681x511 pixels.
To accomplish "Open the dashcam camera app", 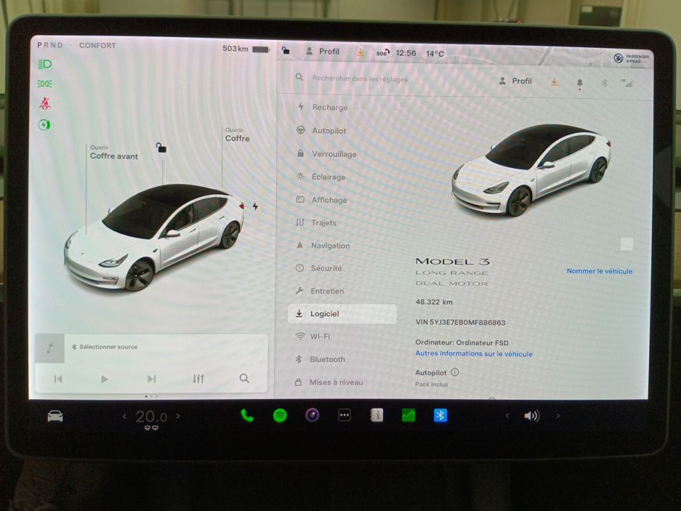I will 312,415.
